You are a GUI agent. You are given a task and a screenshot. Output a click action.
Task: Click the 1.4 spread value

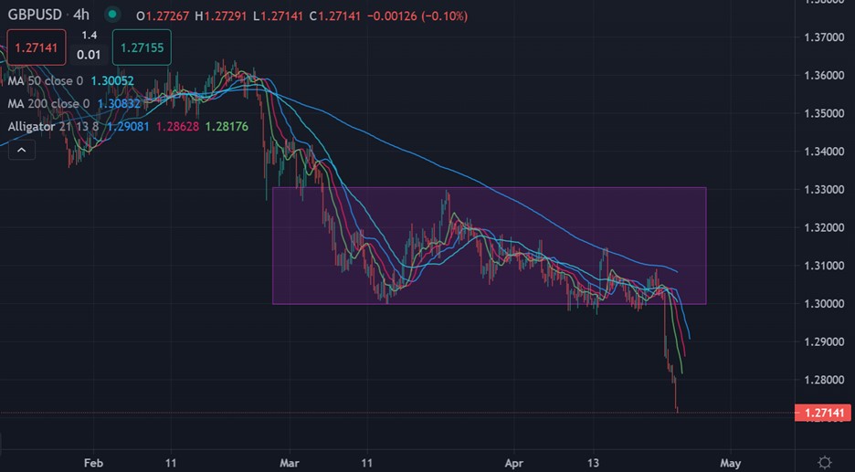point(89,36)
